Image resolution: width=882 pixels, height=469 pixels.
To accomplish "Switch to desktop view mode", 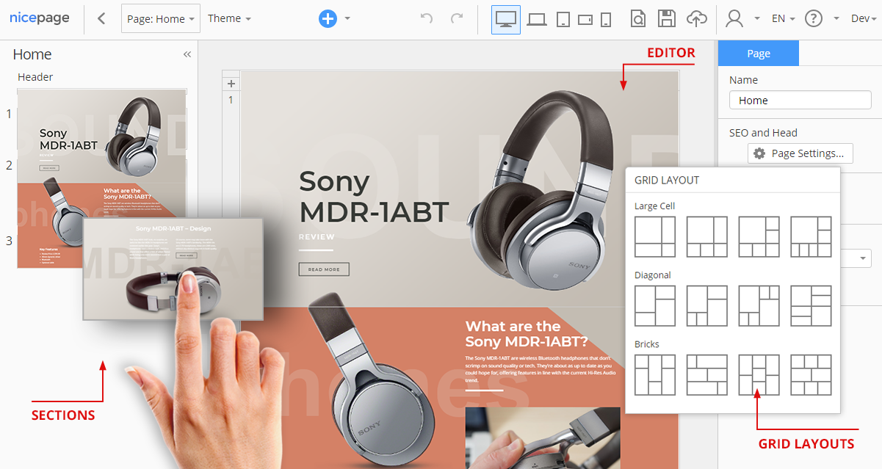I will click(506, 20).
